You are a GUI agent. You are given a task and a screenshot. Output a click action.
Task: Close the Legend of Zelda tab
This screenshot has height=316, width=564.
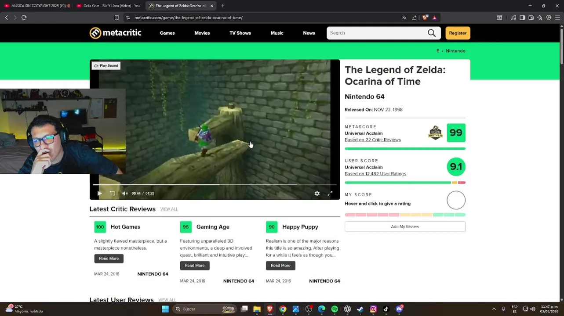212,6
